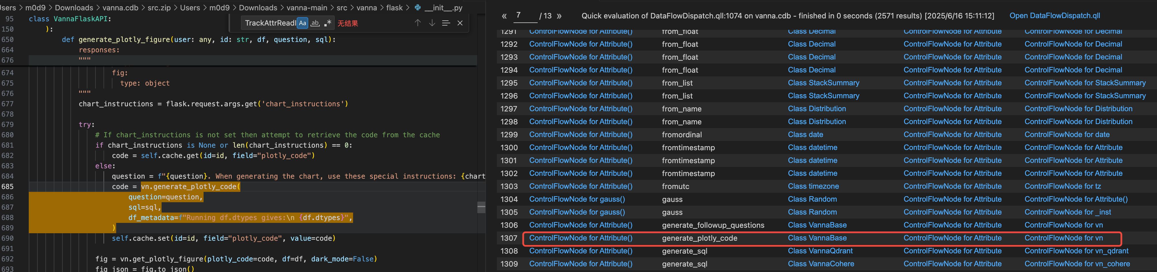Viewport: 1157px width, 272px height.
Task: Click the self.cache.set call on line 690
Action: tap(224, 238)
